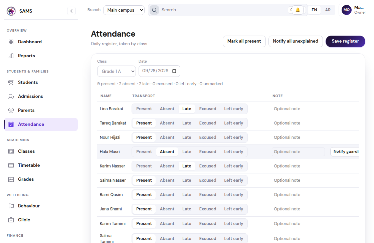Open the Branch dropdown
Image resolution: width=374 pixels, height=243 pixels.
pyautogui.click(x=124, y=10)
